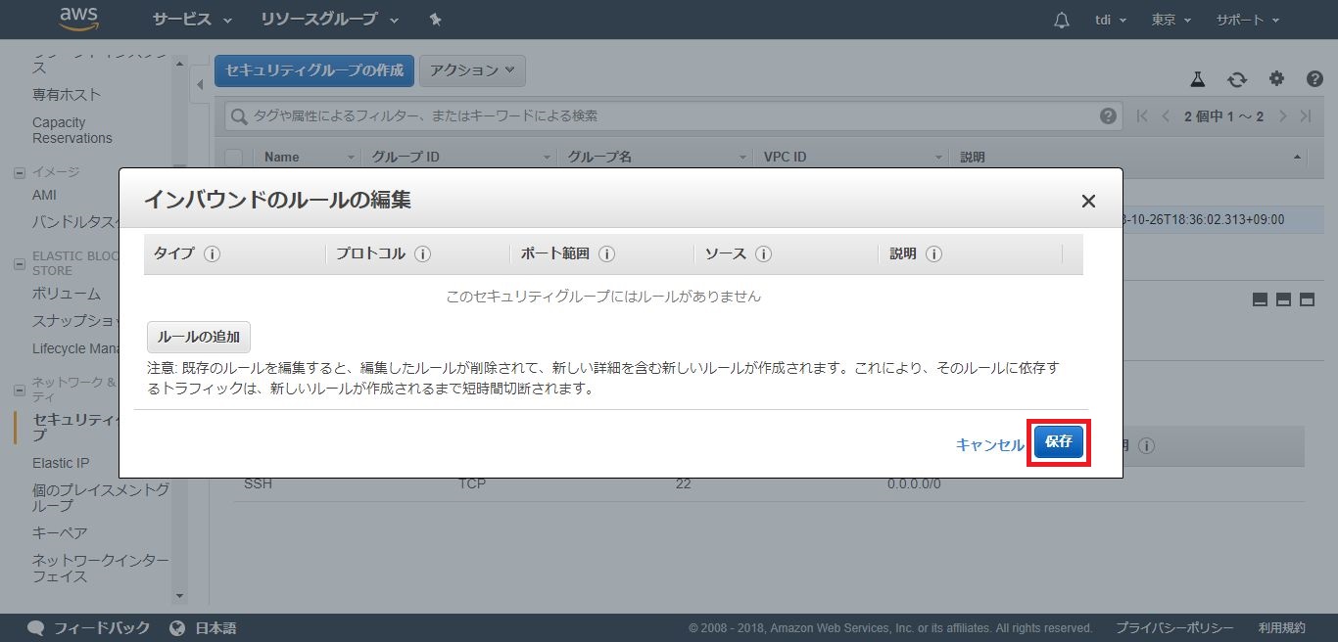Open the サポート menu
The height and width of the screenshot is (642, 1338).
pyautogui.click(x=1247, y=20)
